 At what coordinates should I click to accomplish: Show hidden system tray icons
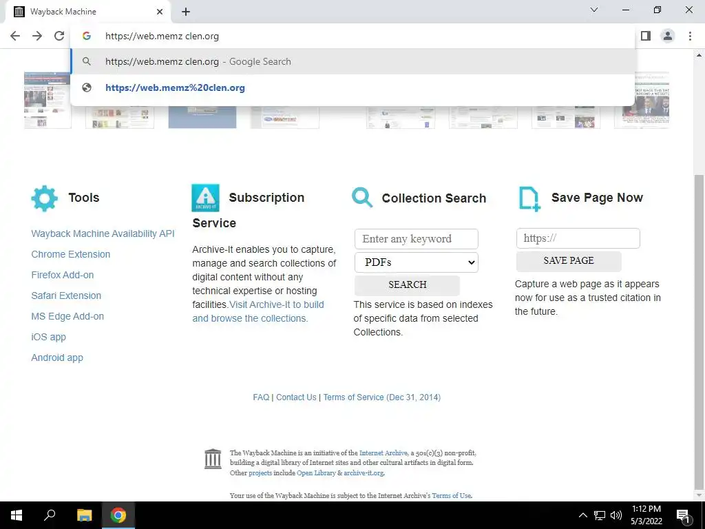point(582,515)
